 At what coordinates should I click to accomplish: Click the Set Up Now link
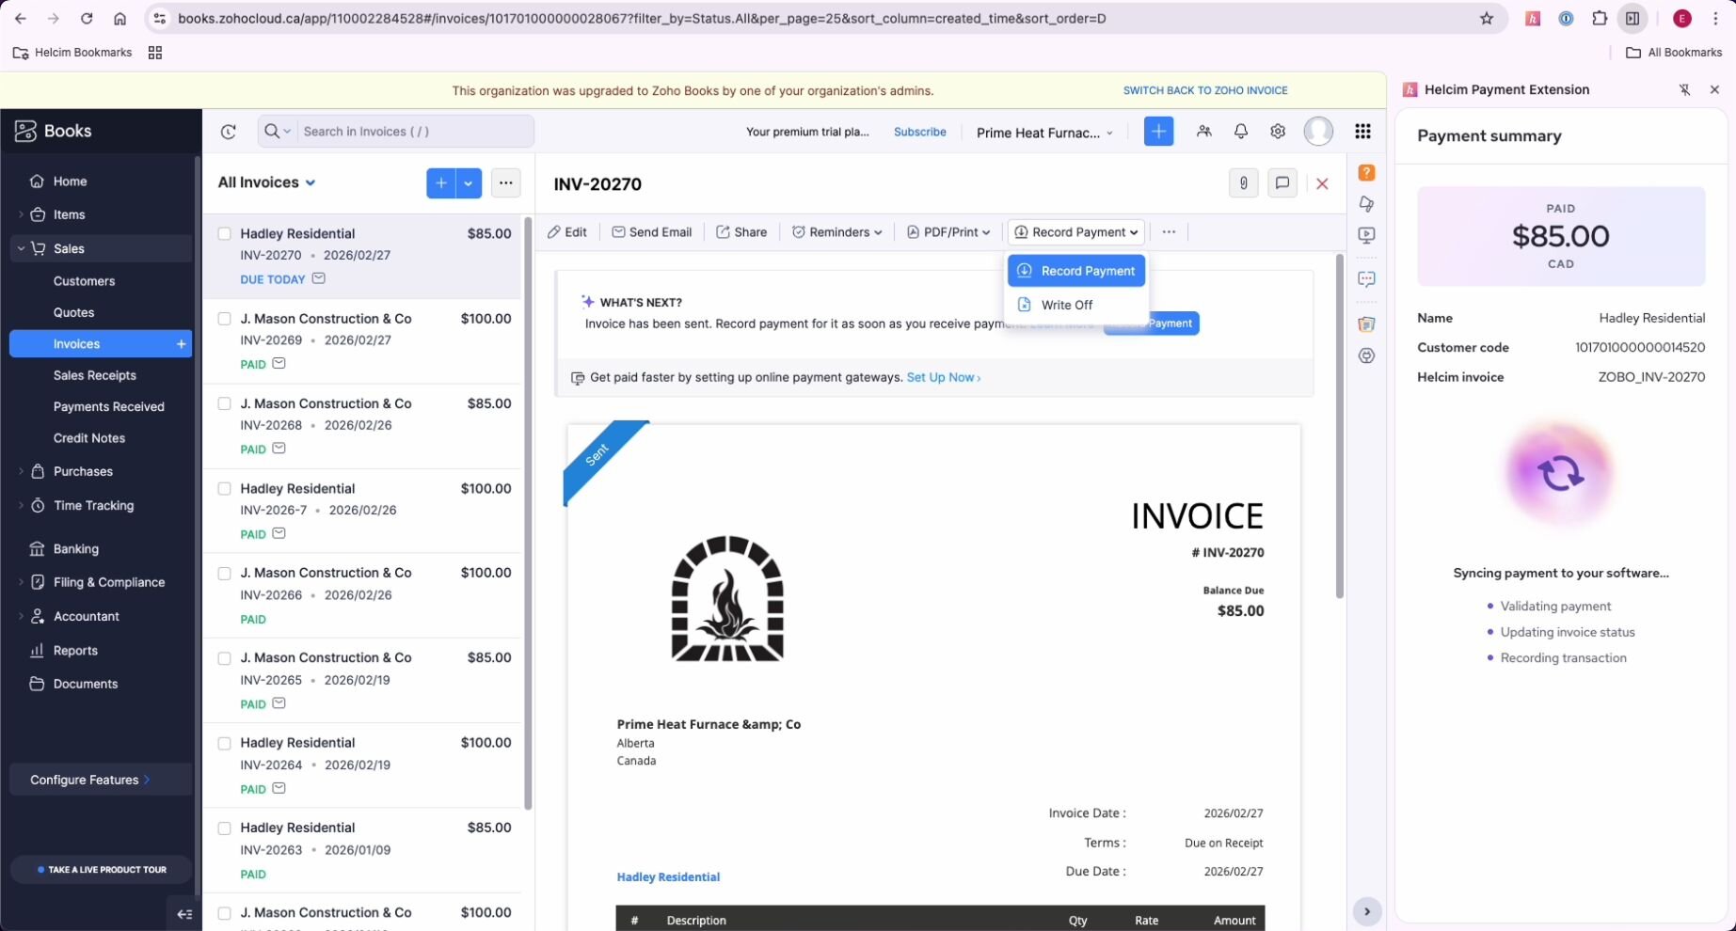tap(943, 377)
